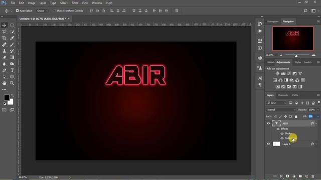Screen dimensions: 321x180
Task: Open the Normal blend mode dropdown
Action: (x=281, y=110)
